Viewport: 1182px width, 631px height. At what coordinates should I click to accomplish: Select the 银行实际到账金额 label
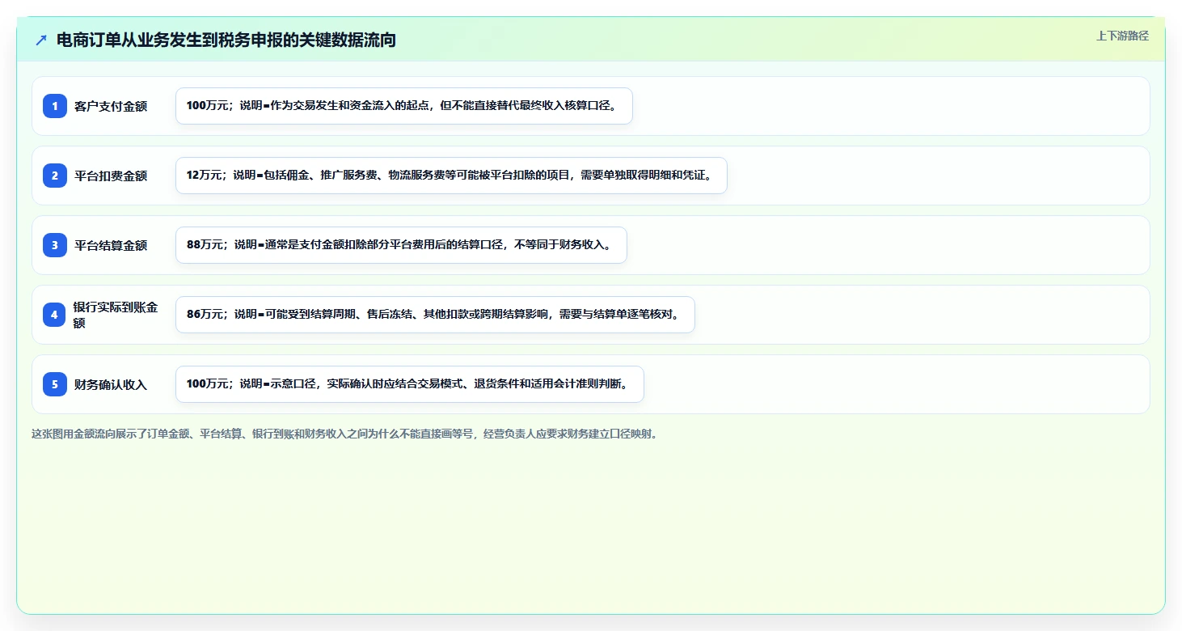pyautogui.click(x=116, y=315)
